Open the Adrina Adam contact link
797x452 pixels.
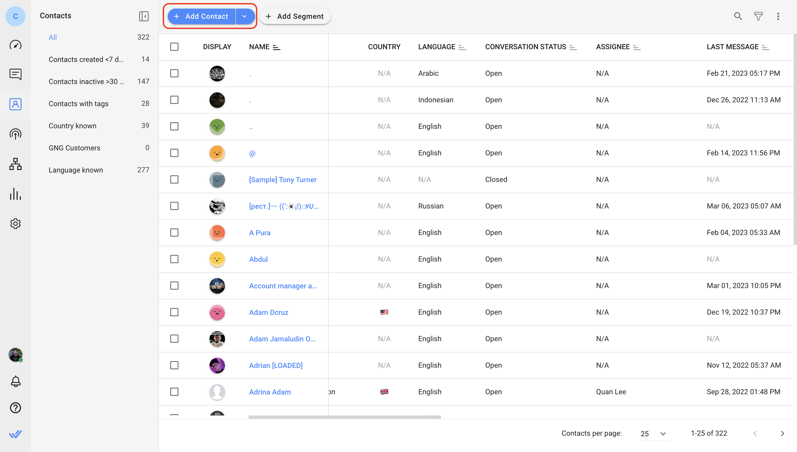coord(270,392)
